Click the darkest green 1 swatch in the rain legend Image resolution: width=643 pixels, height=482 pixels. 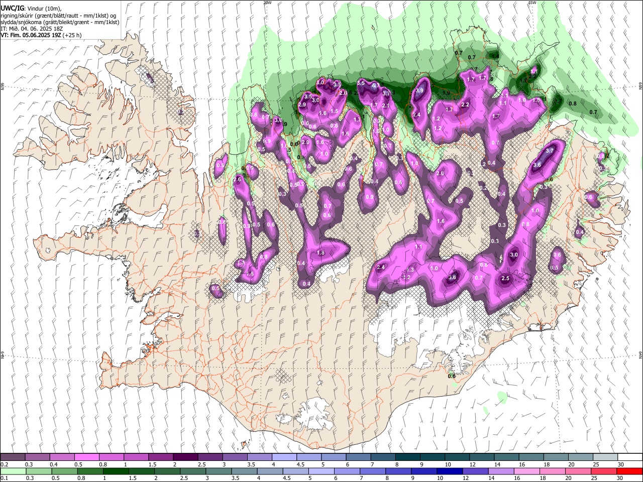coord(116,471)
